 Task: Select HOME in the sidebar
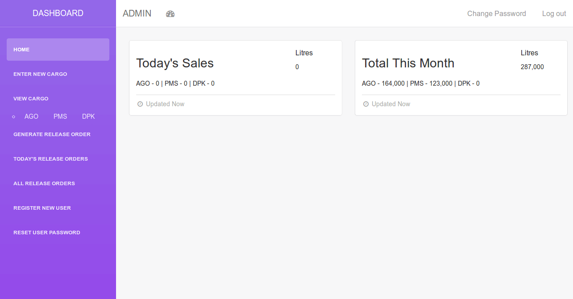[58, 50]
